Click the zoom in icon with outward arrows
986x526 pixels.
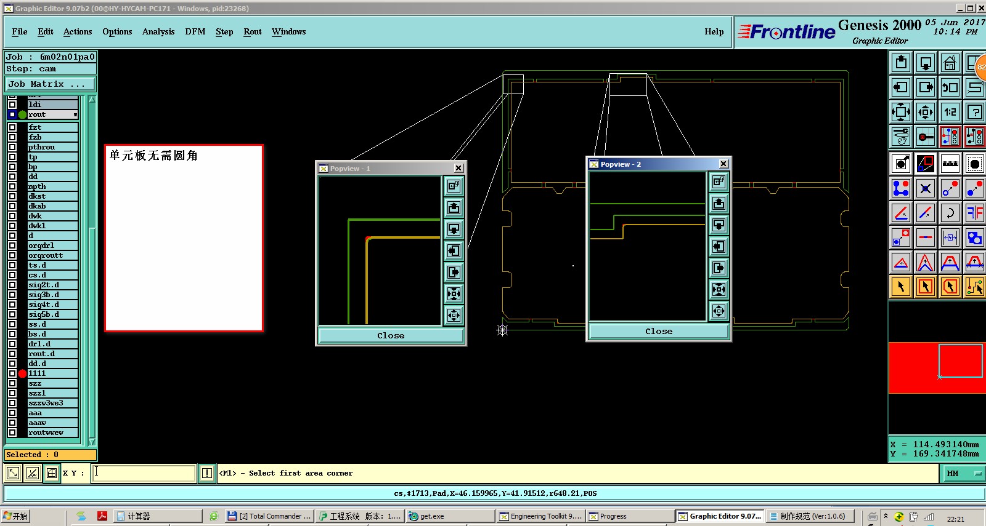[x=901, y=112]
